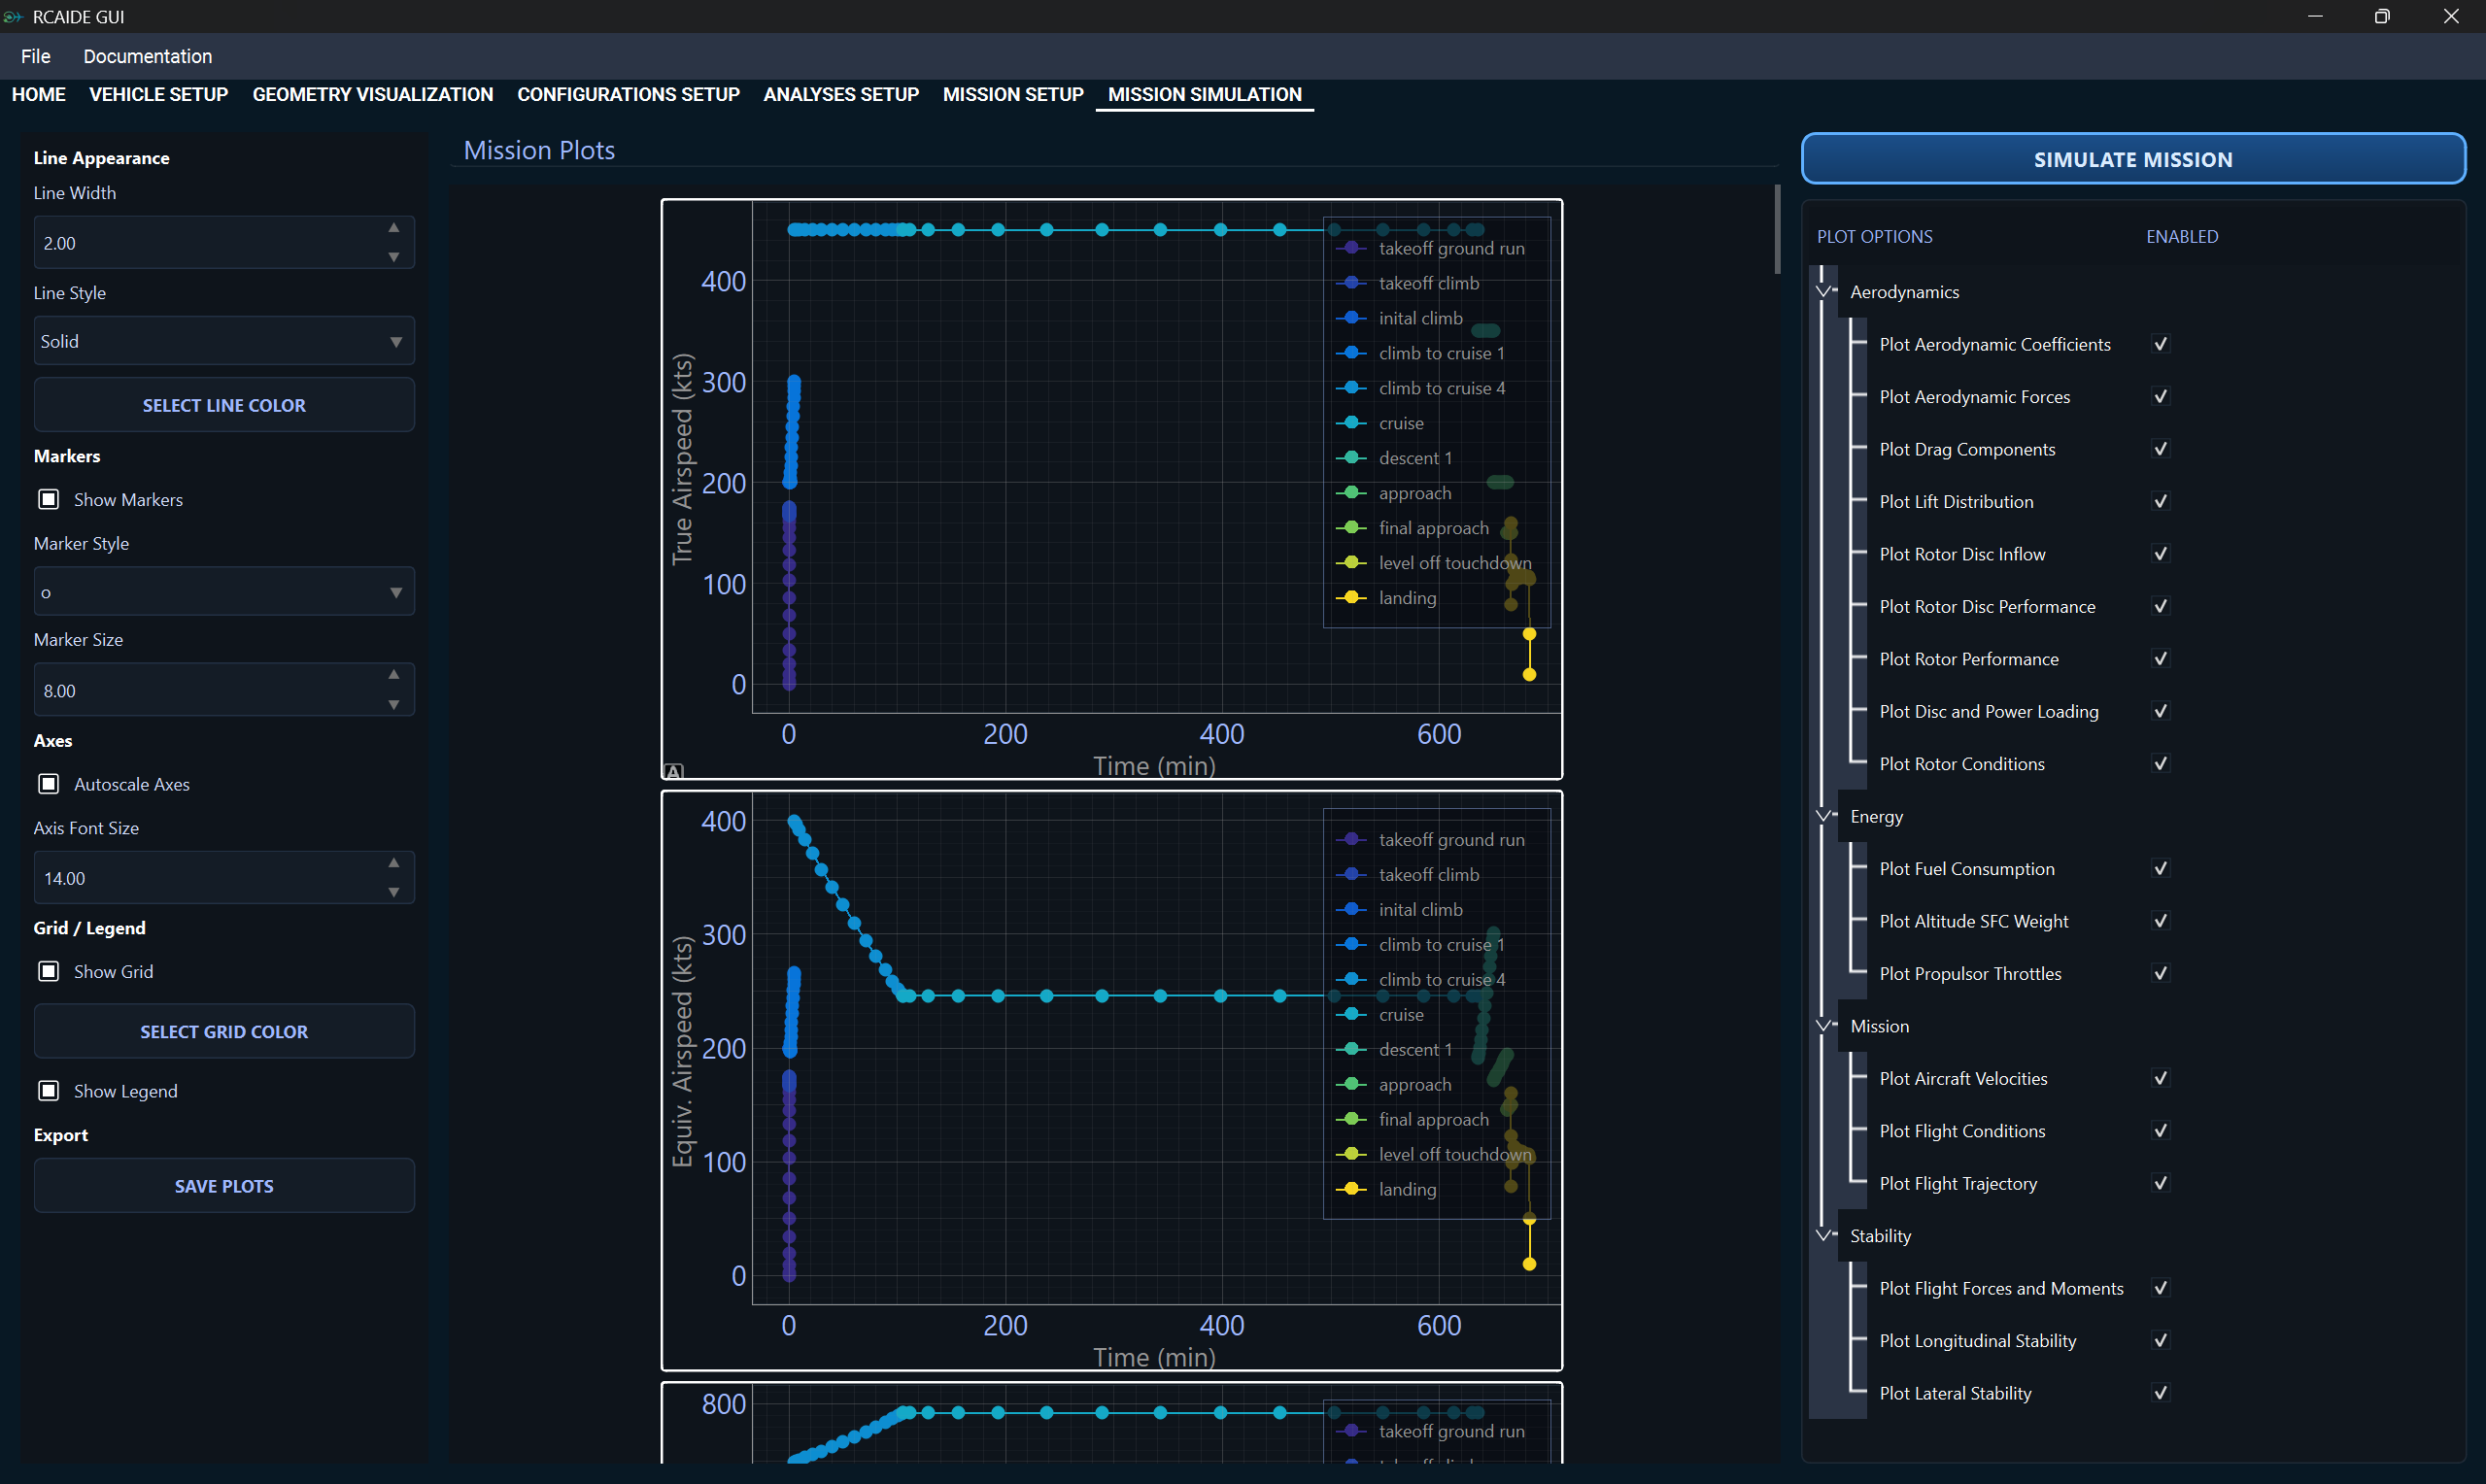Screen dimensions: 2486x1484
Task: Open the ANALYSES SETUP tab
Action: 841,94
